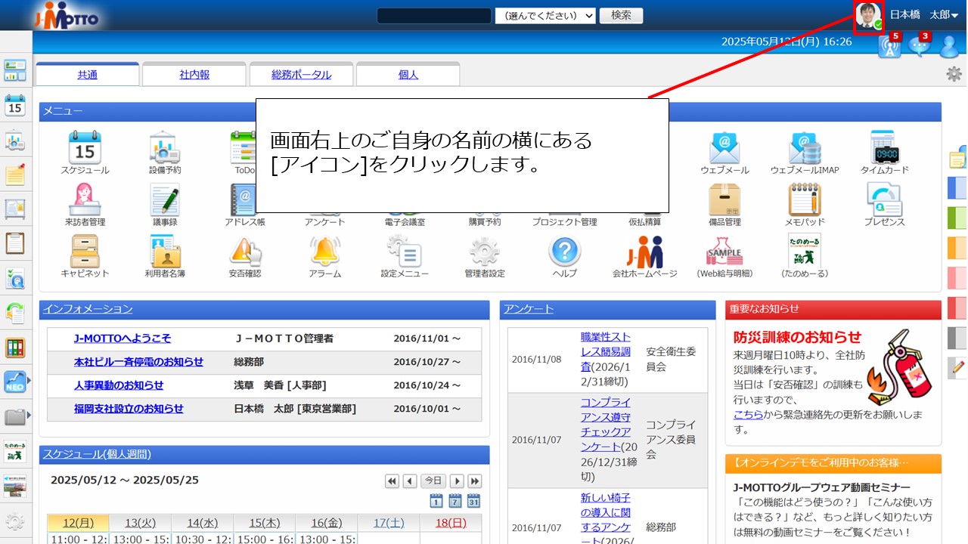Click the green sticky note color swatch

tap(957, 218)
